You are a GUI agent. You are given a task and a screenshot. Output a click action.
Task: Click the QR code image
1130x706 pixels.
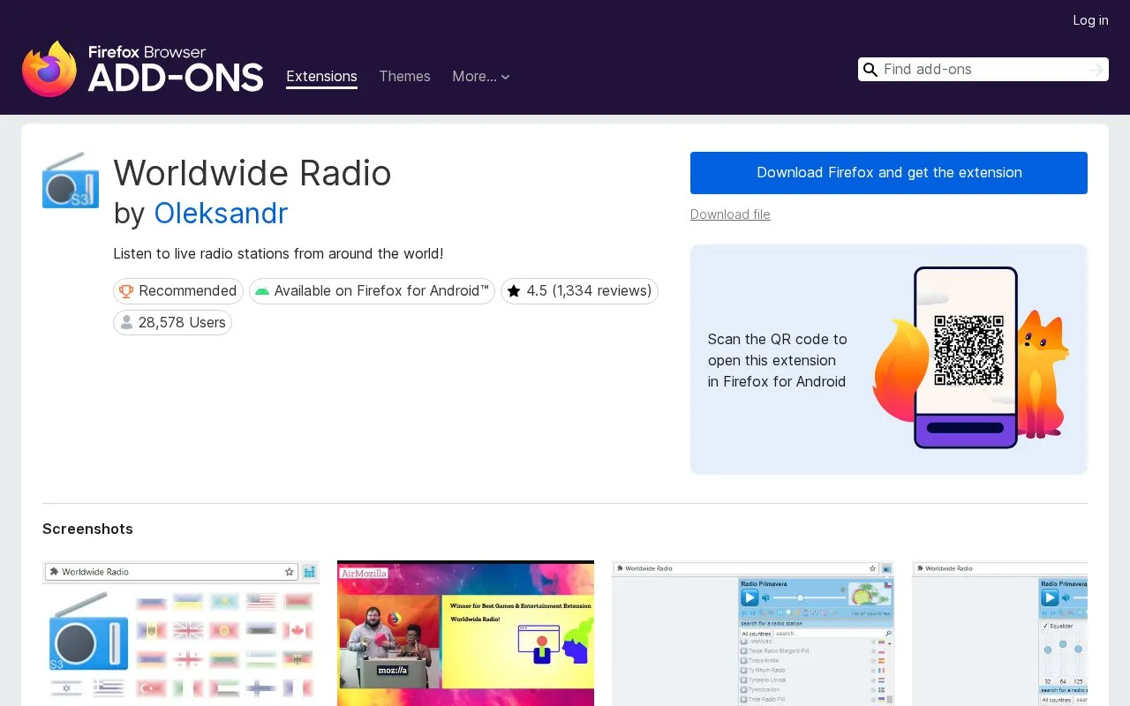968,350
